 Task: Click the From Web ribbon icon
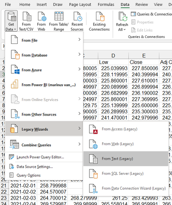coord(41,21)
